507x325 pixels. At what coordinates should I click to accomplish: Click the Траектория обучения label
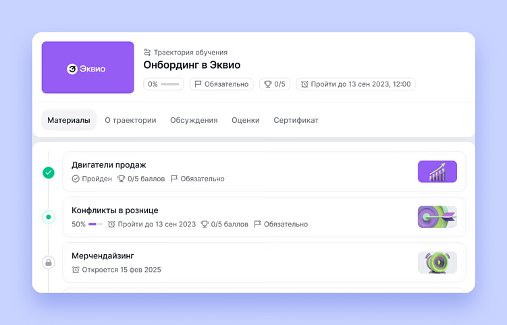tap(190, 53)
